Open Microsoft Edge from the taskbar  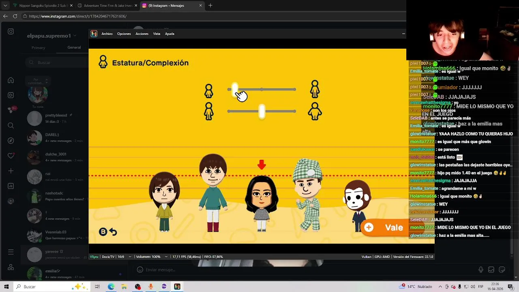[x=111, y=287]
